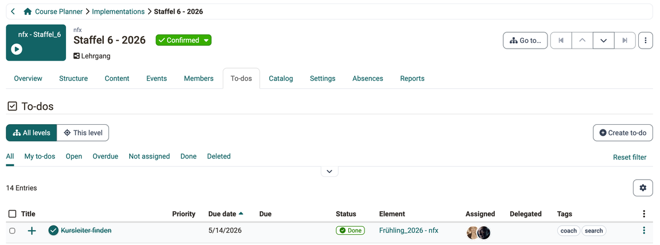Switch to the Overview tab
The width and height of the screenshot is (660, 245).
pyautogui.click(x=28, y=78)
